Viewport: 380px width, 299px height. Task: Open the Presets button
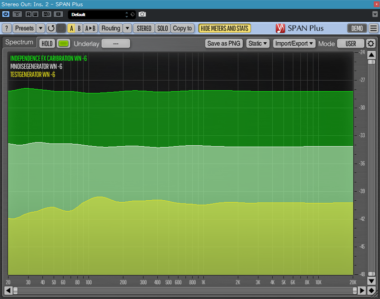(x=24, y=28)
